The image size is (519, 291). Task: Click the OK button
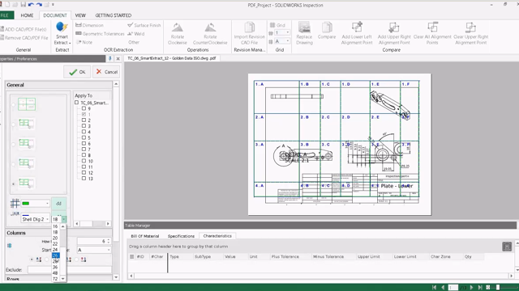pyautogui.click(x=77, y=72)
